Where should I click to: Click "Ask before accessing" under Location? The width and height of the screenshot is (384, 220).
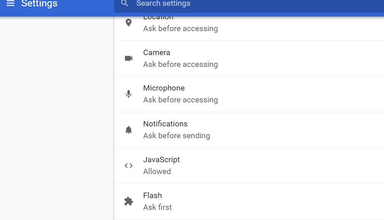pyautogui.click(x=181, y=29)
